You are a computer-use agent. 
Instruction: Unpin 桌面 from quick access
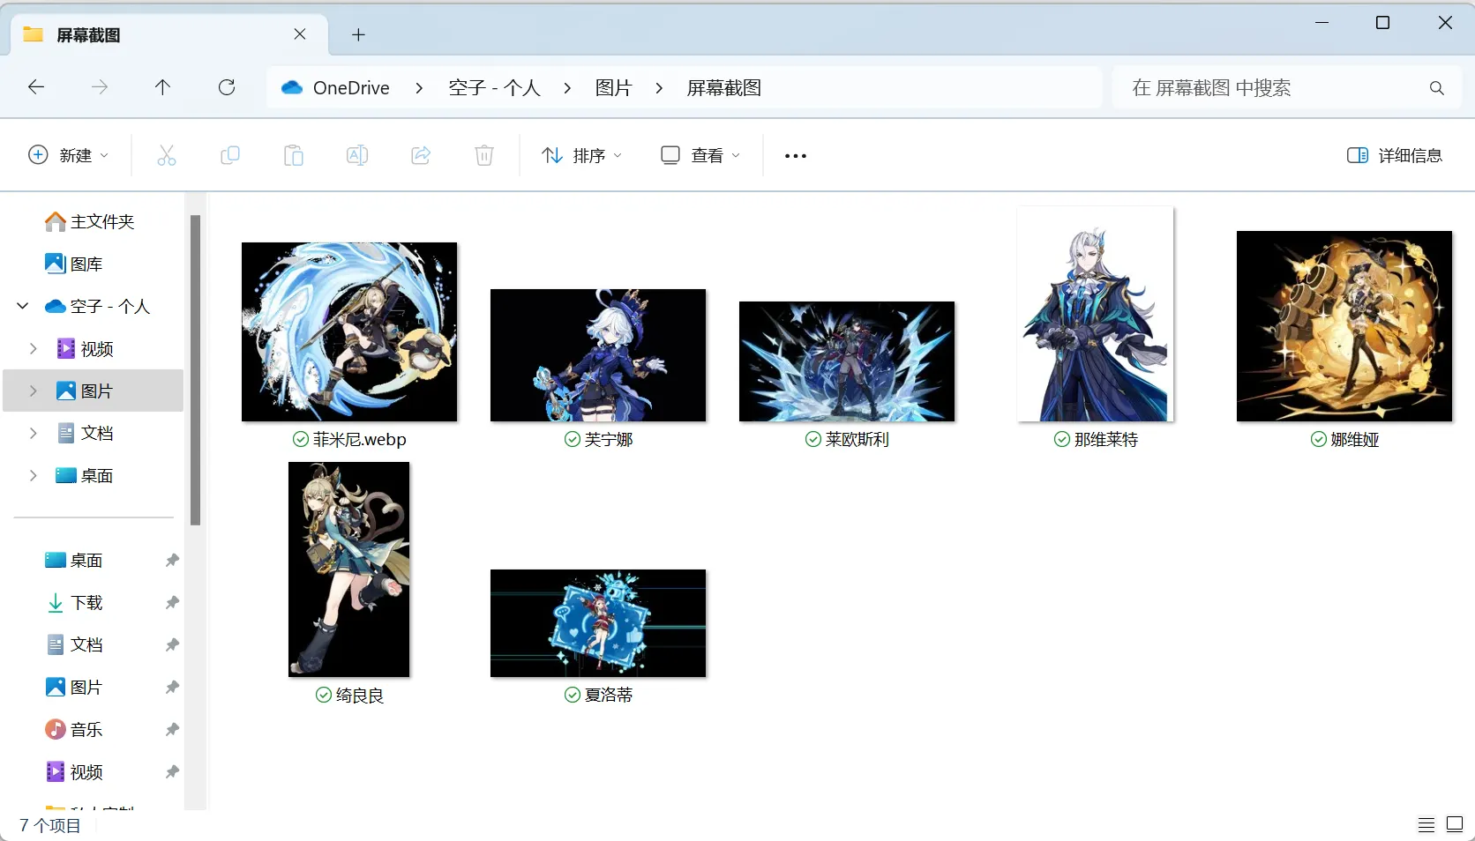pos(172,560)
